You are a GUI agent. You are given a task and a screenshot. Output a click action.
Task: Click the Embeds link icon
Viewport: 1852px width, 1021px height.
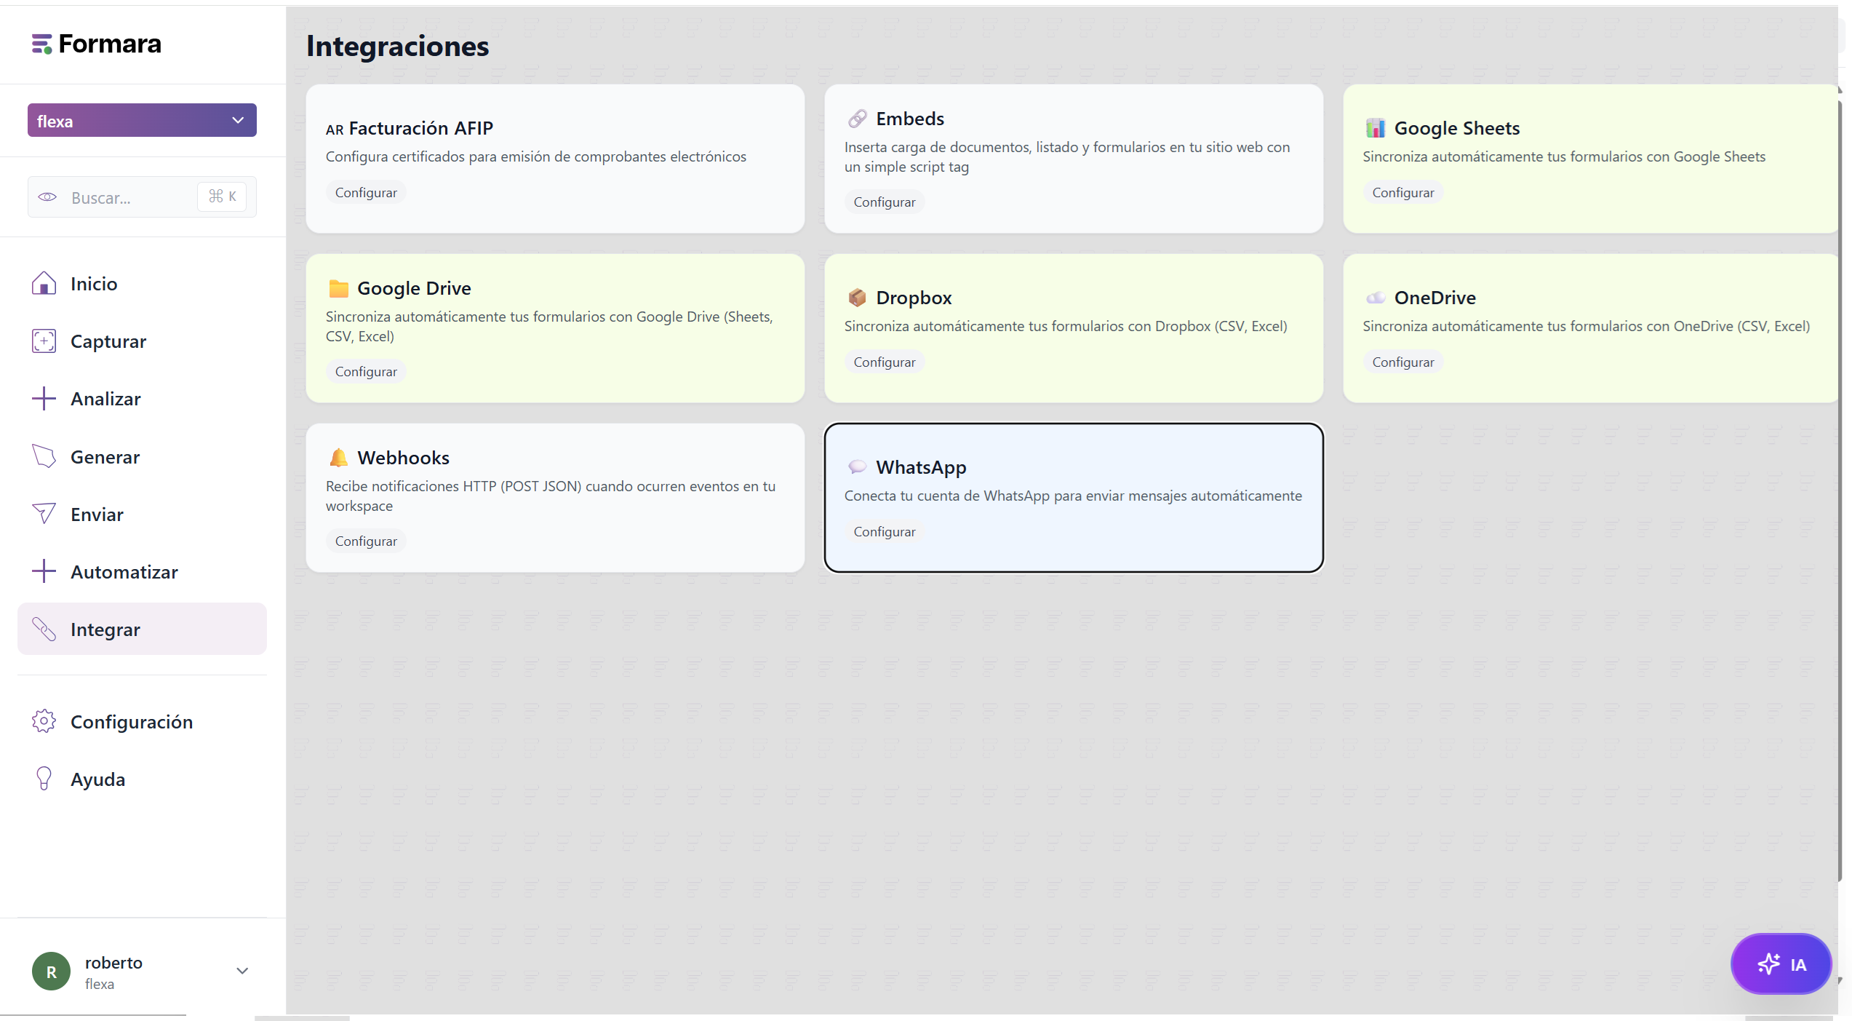point(857,119)
